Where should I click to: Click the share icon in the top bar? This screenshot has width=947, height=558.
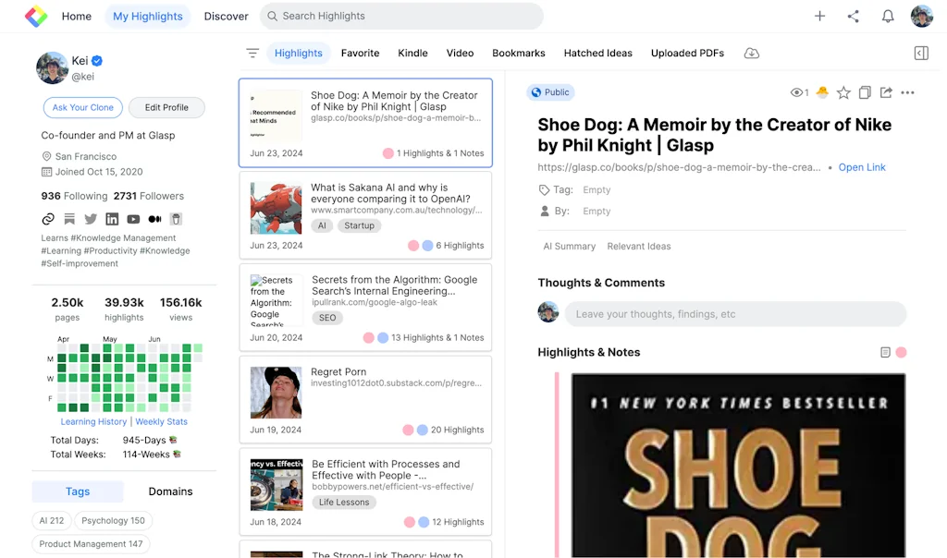tap(853, 16)
